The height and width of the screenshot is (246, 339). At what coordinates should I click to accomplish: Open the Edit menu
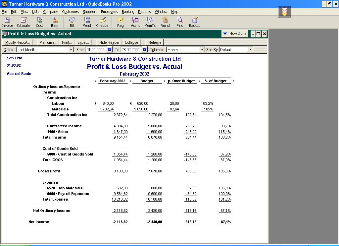click(x=14, y=12)
